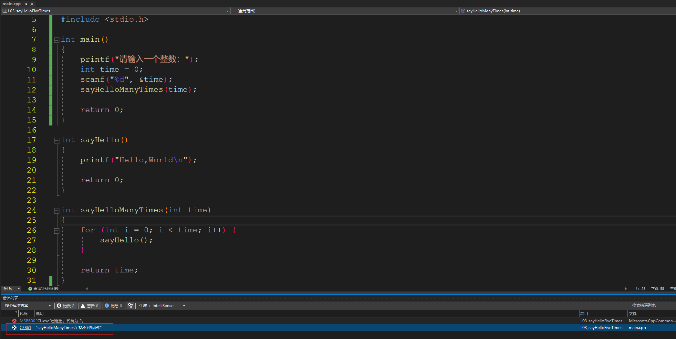This screenshot has width=676, height=339.
Task: Click the MSB600 error row icon
Action: (14, 321)
